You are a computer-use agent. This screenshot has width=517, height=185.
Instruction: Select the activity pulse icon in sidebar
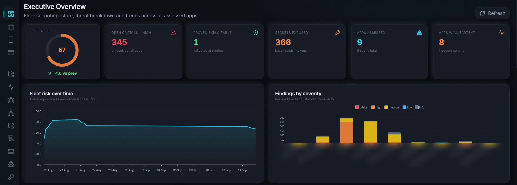pyautogui.click(x=11, y=87)
